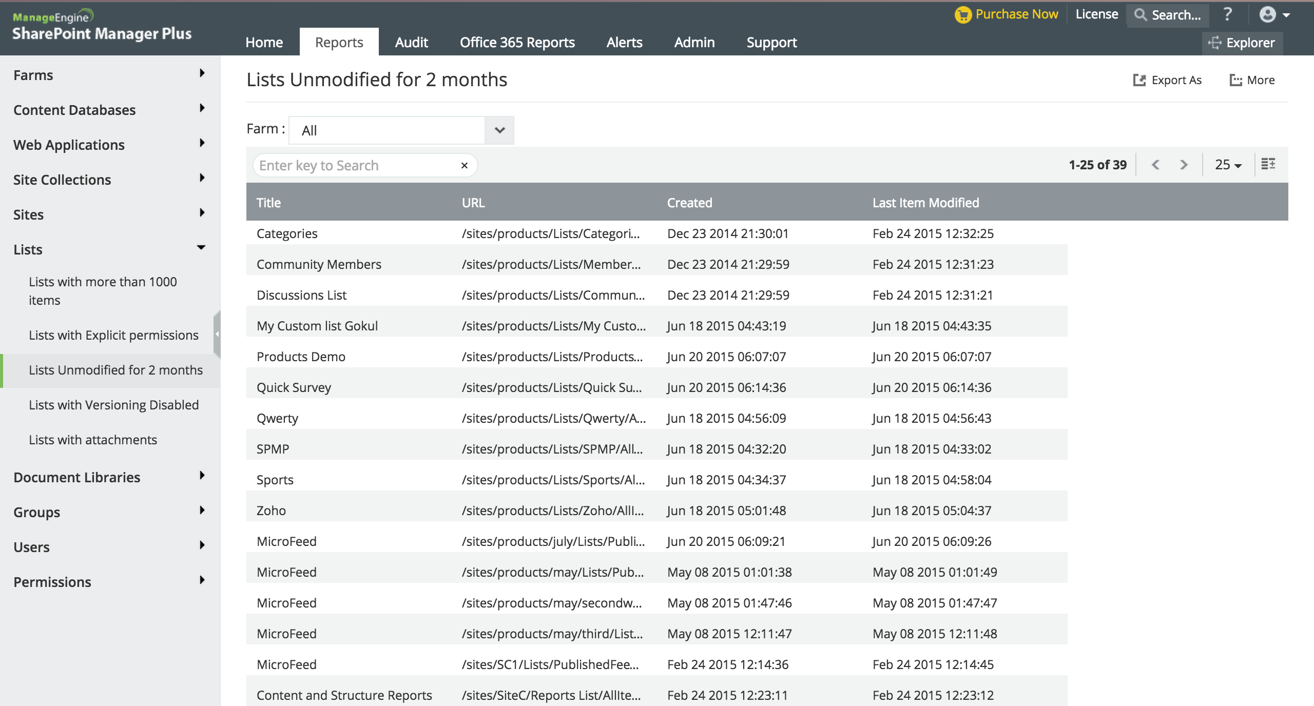This screenshot has height=706, width=1314.
Task: Select the Reports tab
Action: [338, 42]
